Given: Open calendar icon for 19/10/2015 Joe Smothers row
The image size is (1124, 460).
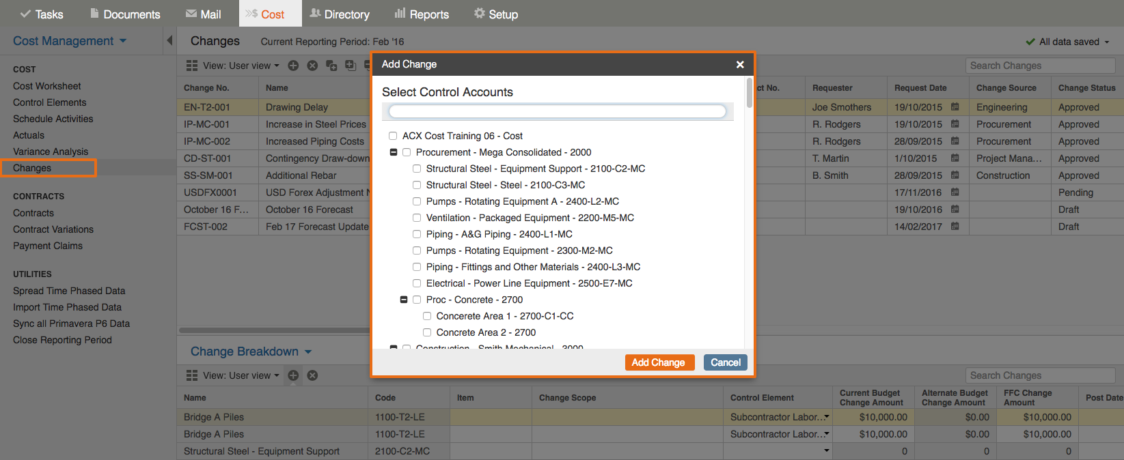Looking at the screenshot, I should point(955,107).
